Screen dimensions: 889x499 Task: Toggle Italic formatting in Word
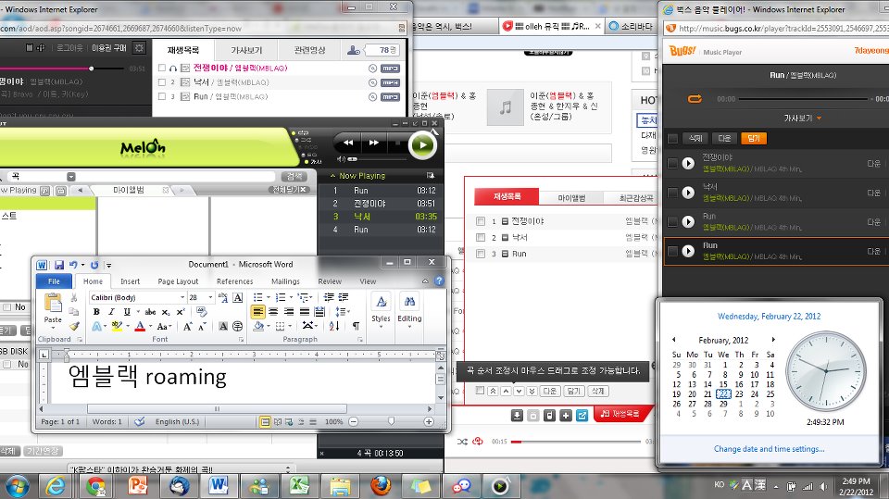click(112, 312)
